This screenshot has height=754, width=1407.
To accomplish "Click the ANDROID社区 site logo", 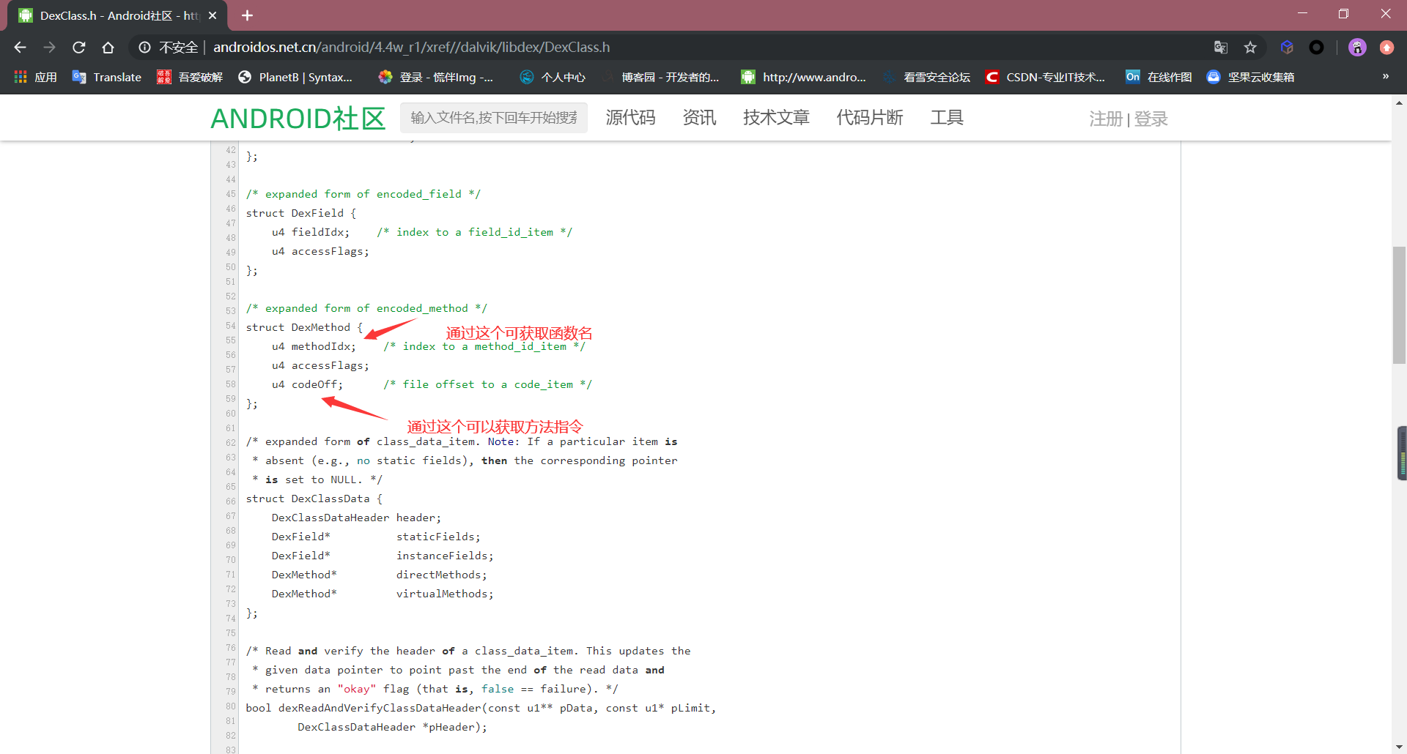I will 298,119.
